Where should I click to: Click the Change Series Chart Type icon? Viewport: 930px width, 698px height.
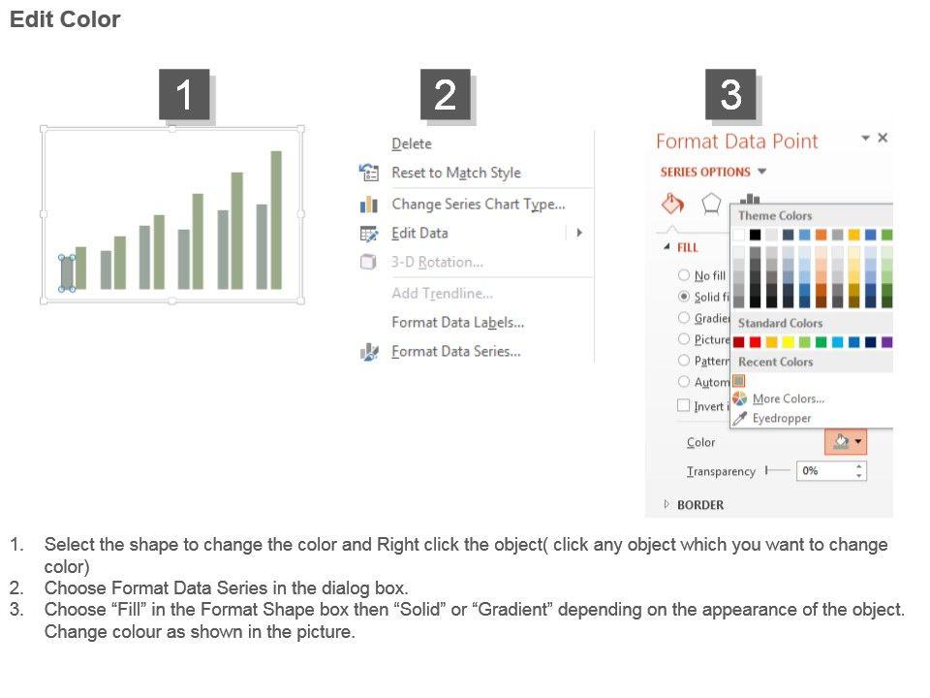point(369,205)
